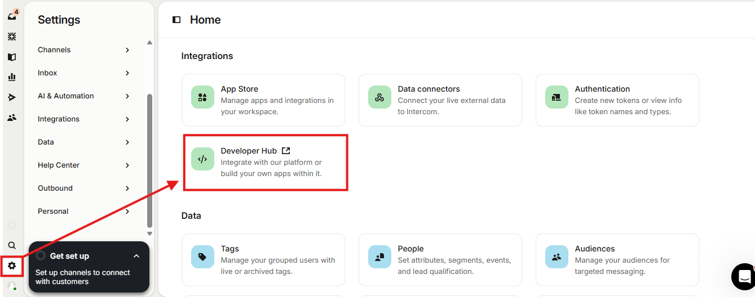Click the 'Connect your live external data' description

[452, 106]
